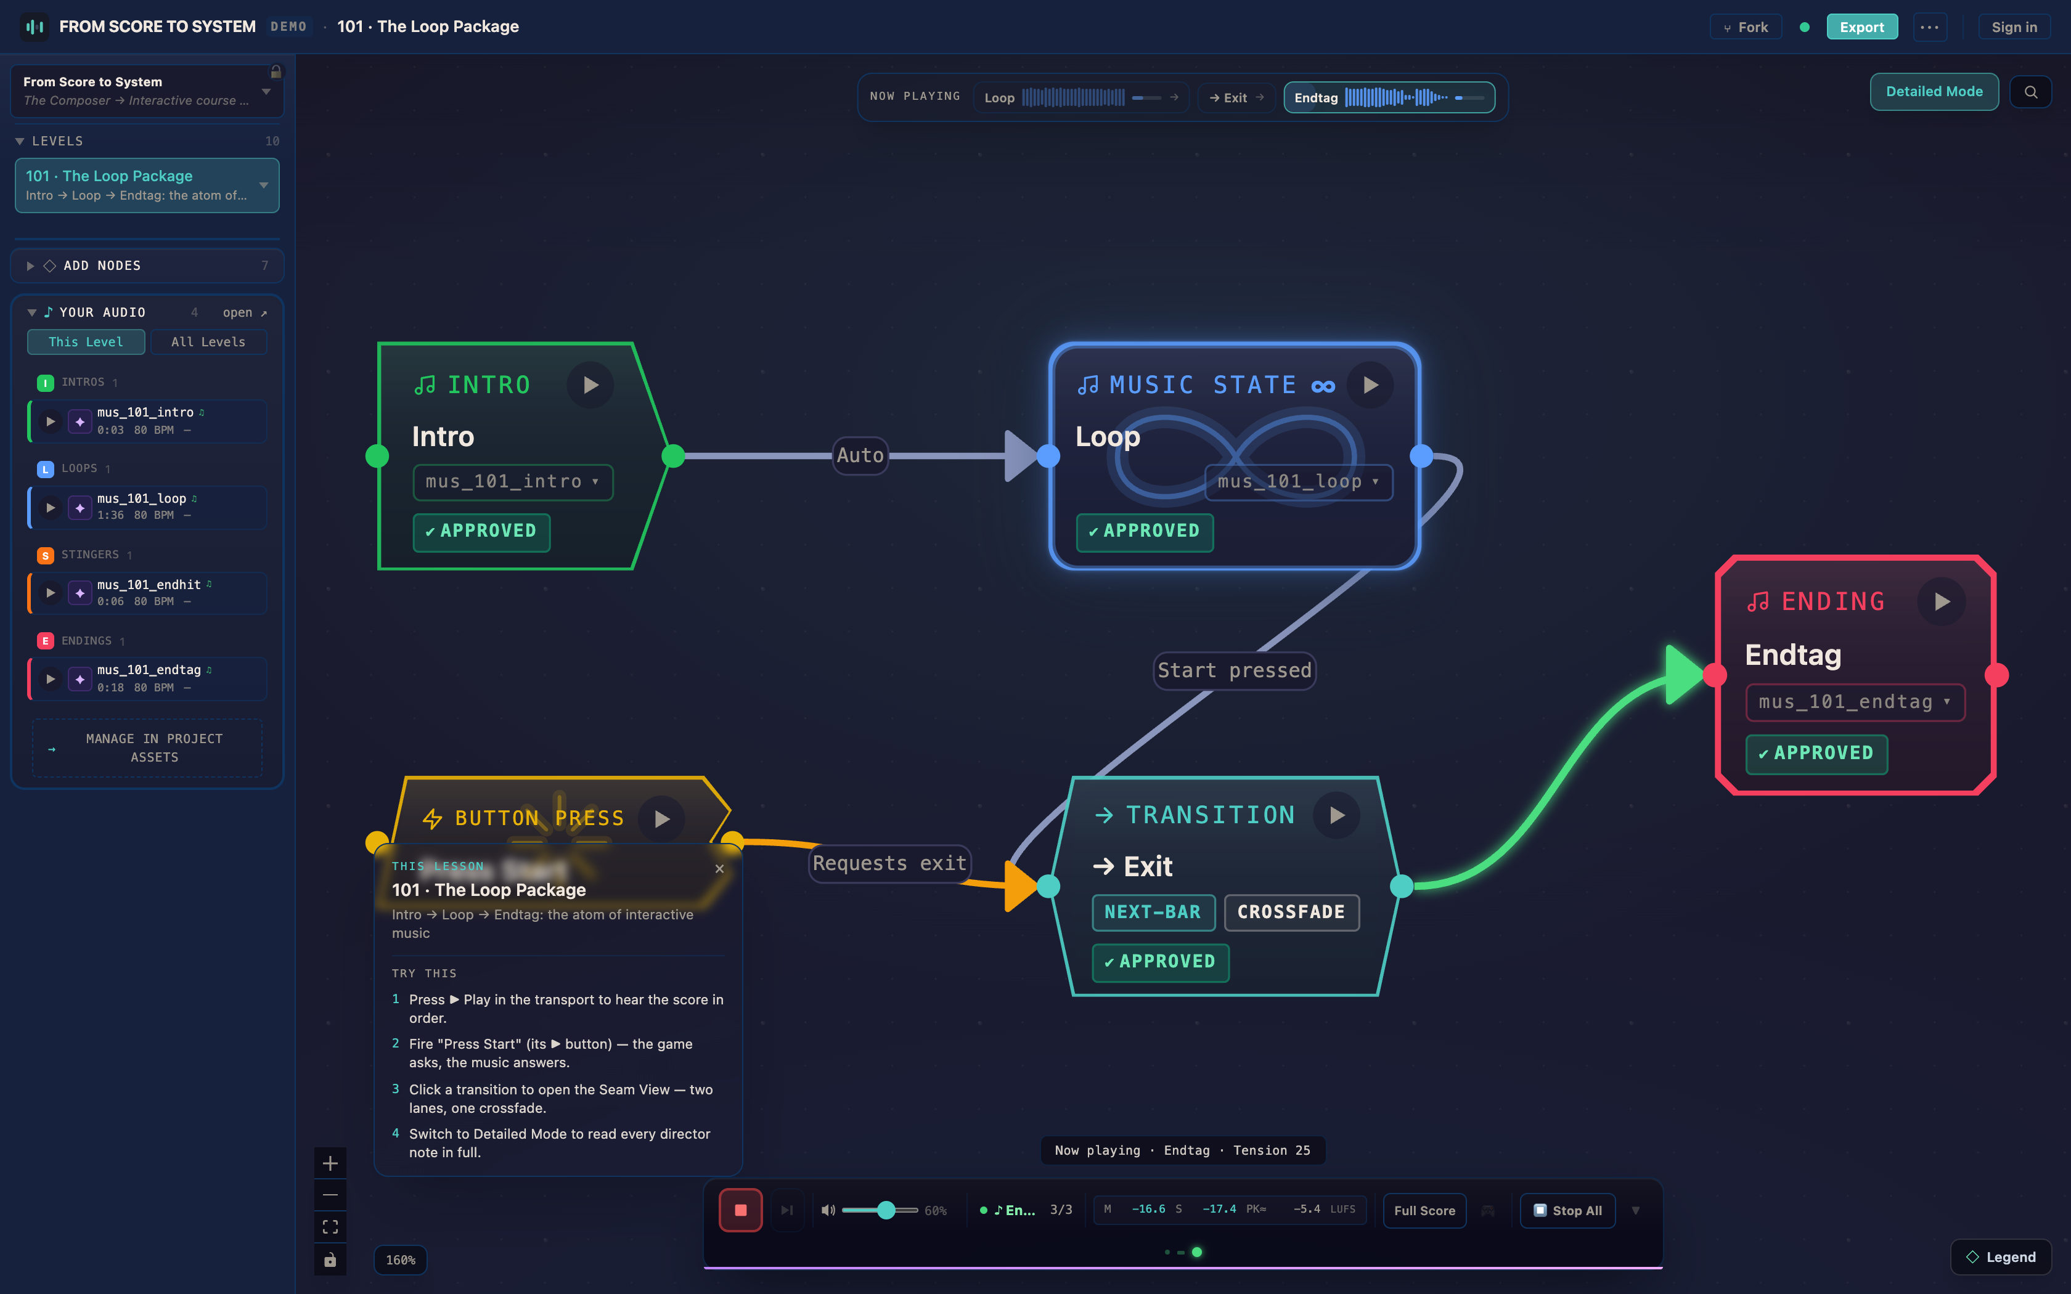Collapse the YOUR AUDIO section
This screenshot has width=2071, height=1294.
(31, 312)
